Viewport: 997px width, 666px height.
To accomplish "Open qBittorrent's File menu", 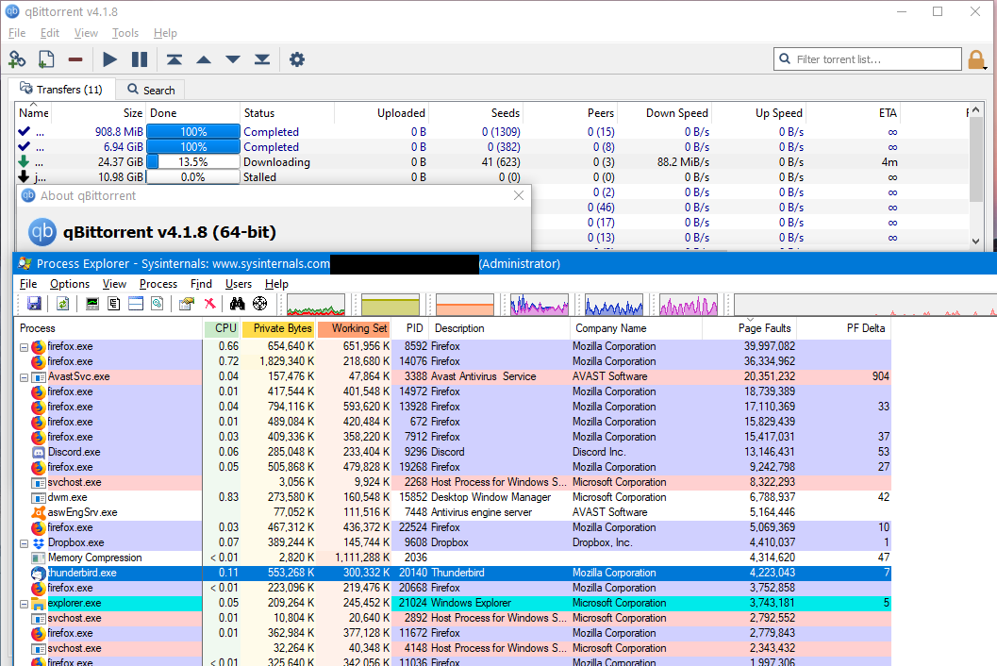I will coord(17,33).
